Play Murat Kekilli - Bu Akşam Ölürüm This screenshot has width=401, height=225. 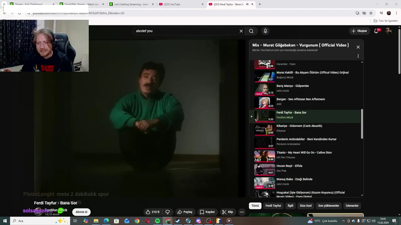305,76
